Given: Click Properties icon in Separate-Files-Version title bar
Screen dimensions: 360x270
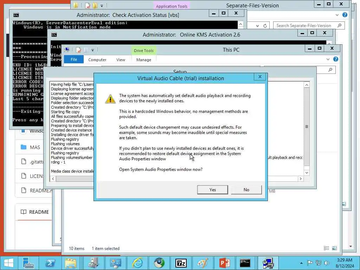Looking at the screenshot, I should pos(88,5).
